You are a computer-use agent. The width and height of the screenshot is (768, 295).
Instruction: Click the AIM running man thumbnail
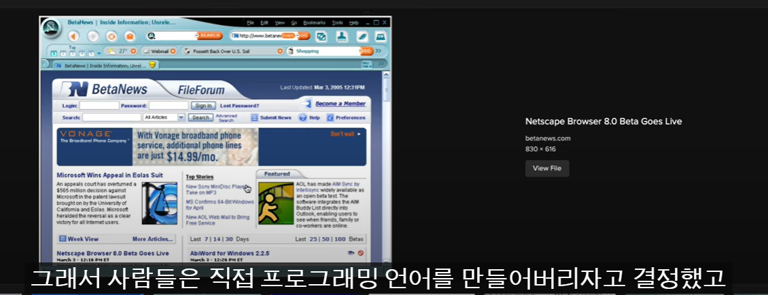tap(276, 203)
